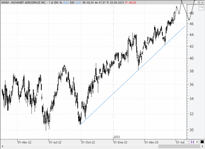This screenshot has height=149, width=205.
Task: Click the pushpin icon beside the save icon
Action: (197, 142)
